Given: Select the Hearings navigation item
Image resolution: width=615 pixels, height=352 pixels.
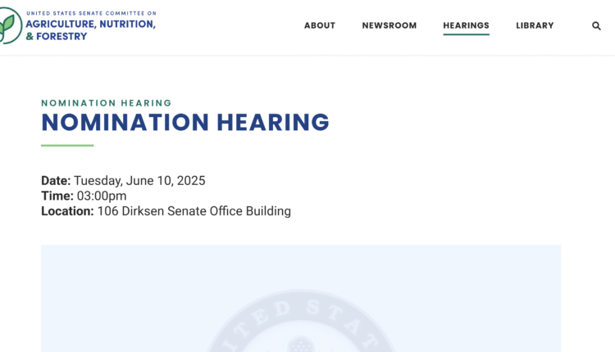Looking at the screenshot, I should point(466,25).
